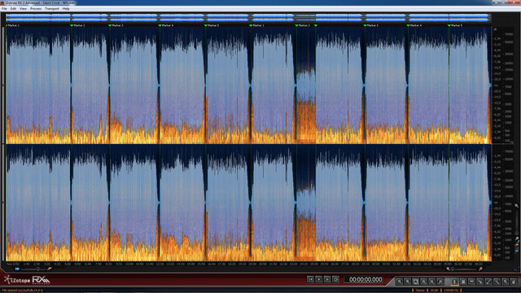Click the horizontal time zoom slider handle
The height and width of the screenshot is (293, 521).
click(453, 269)
